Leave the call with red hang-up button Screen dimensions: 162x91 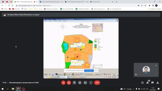(x=97, y=83)
